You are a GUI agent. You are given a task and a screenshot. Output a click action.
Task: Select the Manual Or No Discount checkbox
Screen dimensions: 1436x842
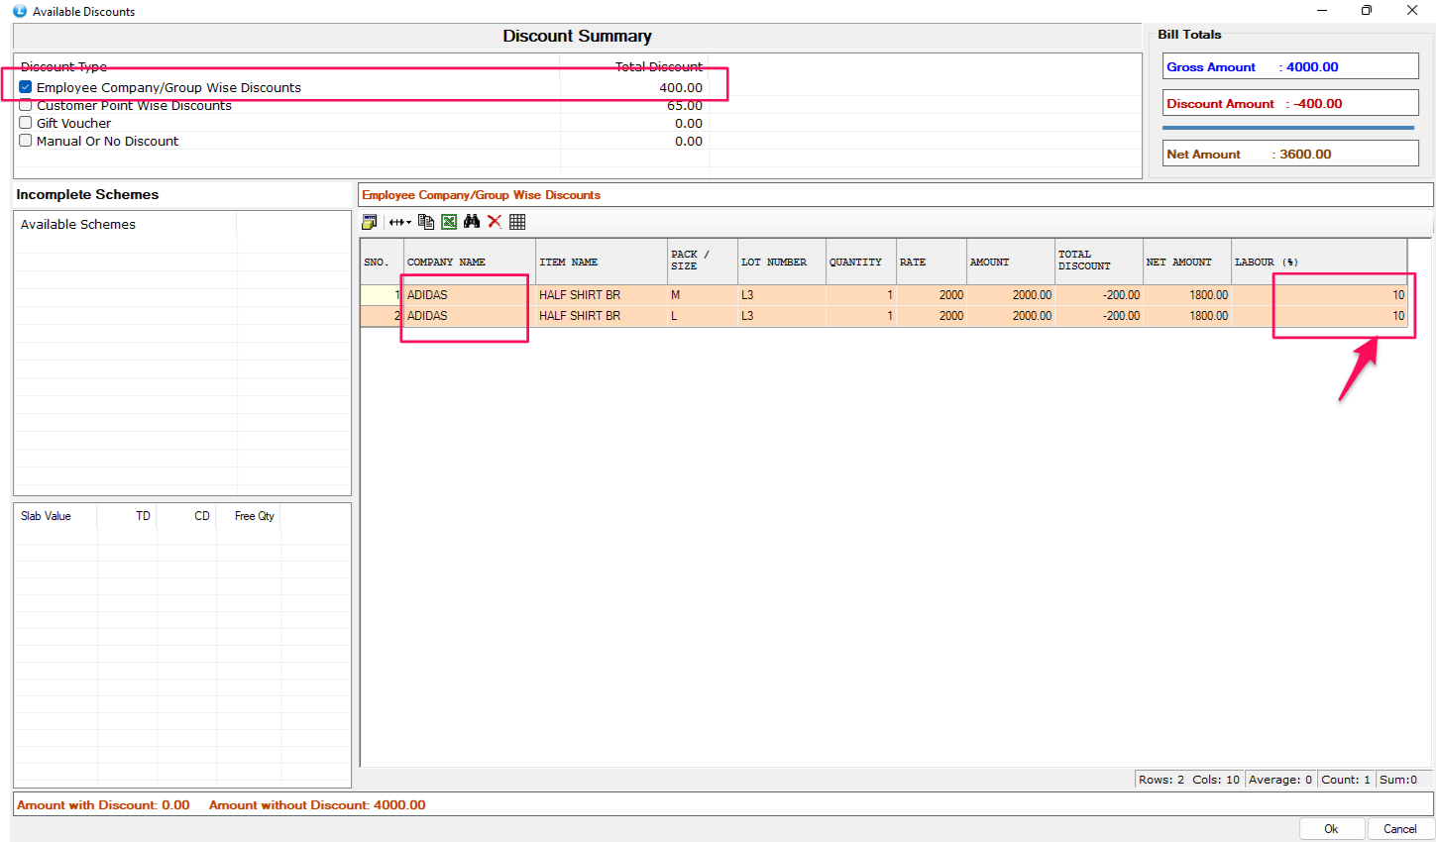pyautogui.click(x=26, y=141)
